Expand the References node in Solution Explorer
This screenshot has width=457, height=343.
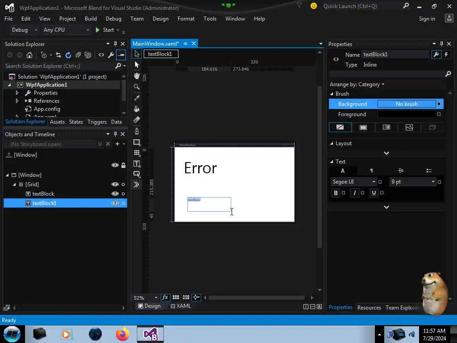point(17,100)
